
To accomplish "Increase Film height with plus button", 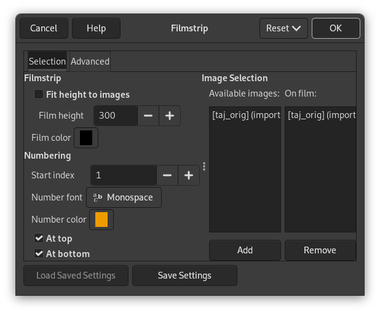I will (170, 116).
